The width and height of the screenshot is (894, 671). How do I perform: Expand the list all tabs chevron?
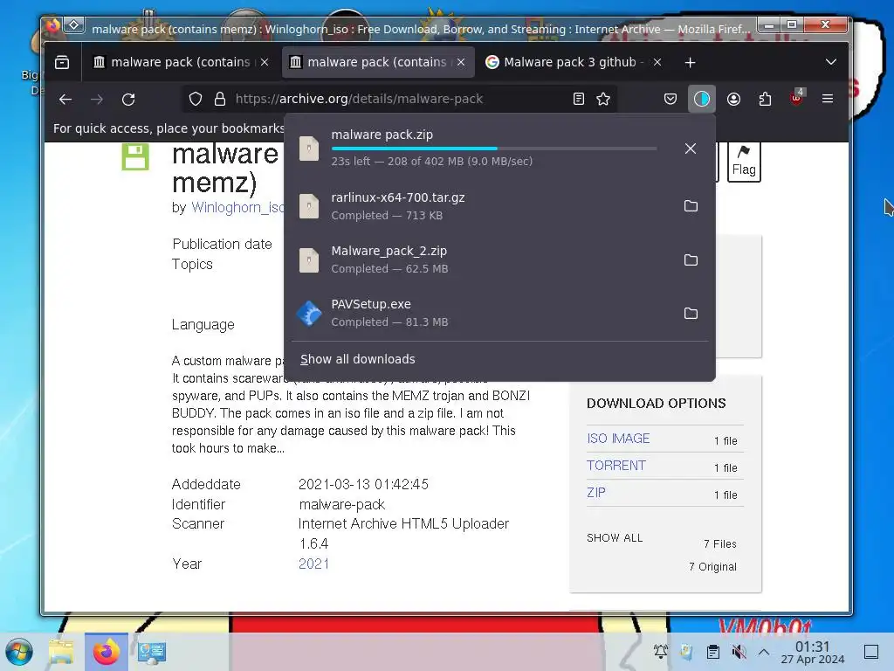(x=831, y=62)
